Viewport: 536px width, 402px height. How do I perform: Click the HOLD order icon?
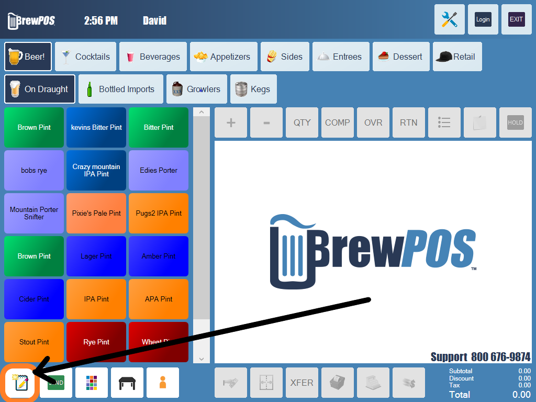pyautogui.click(x=515, y=122)
